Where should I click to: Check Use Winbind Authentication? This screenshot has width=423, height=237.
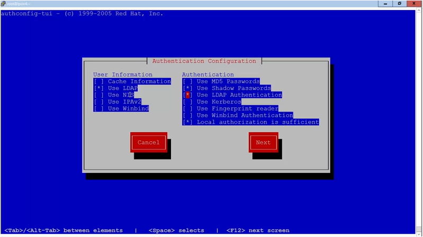[x=187, y=115]
